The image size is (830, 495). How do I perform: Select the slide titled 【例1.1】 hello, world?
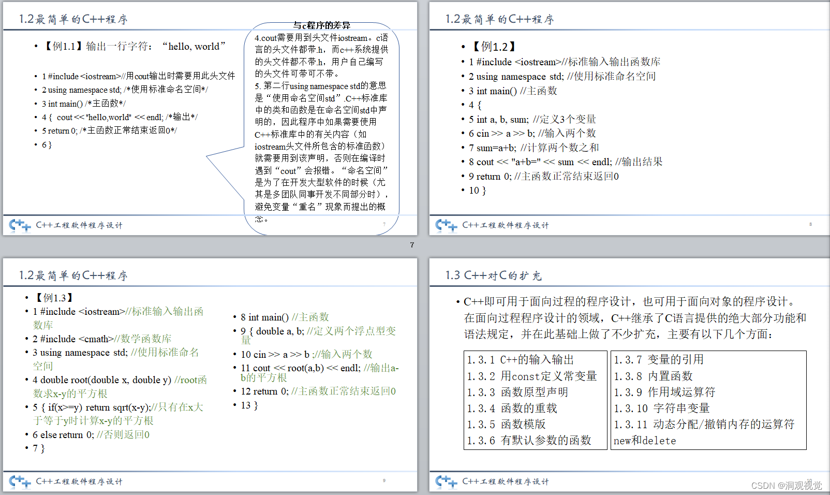[x=210, y=119]
